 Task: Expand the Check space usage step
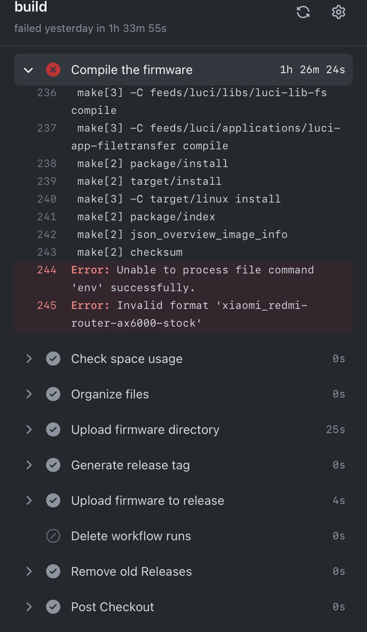28,359
